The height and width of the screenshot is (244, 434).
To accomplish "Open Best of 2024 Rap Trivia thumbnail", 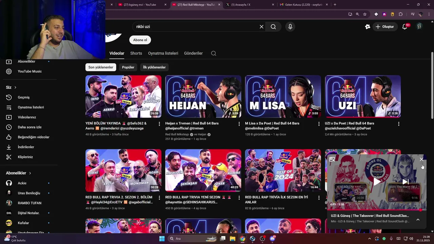I will [x=283, y=170].
